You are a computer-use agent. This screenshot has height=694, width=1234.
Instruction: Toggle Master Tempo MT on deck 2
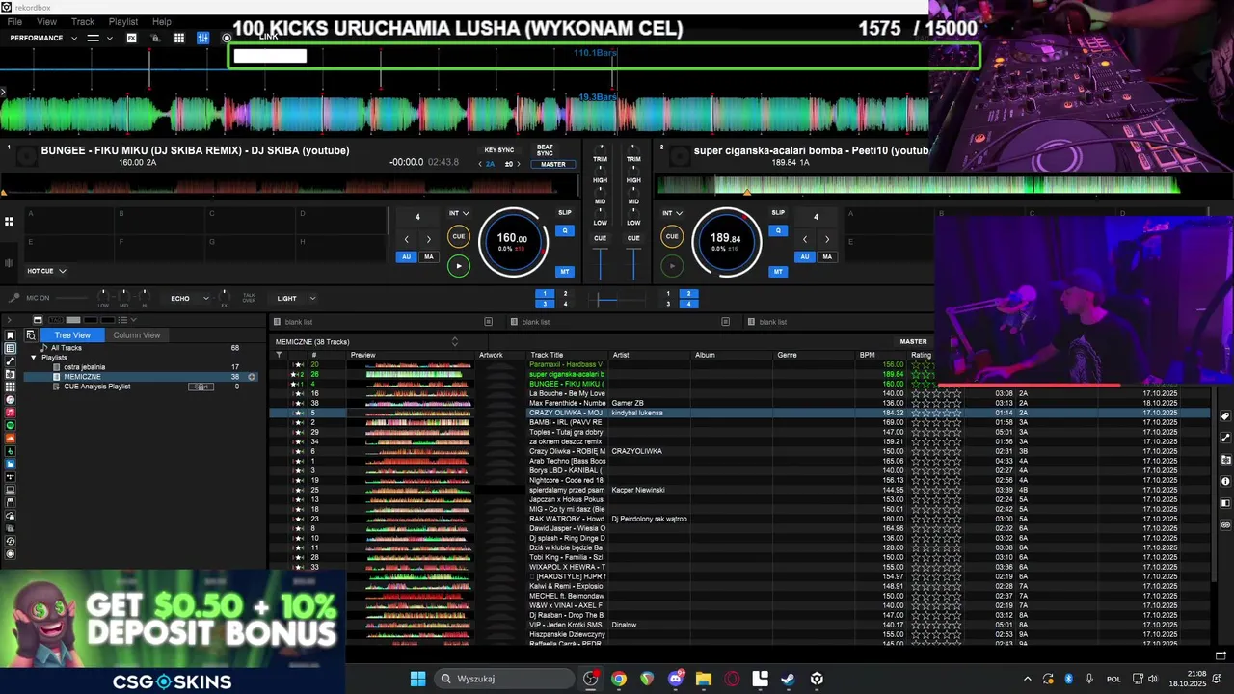[778, 271]
